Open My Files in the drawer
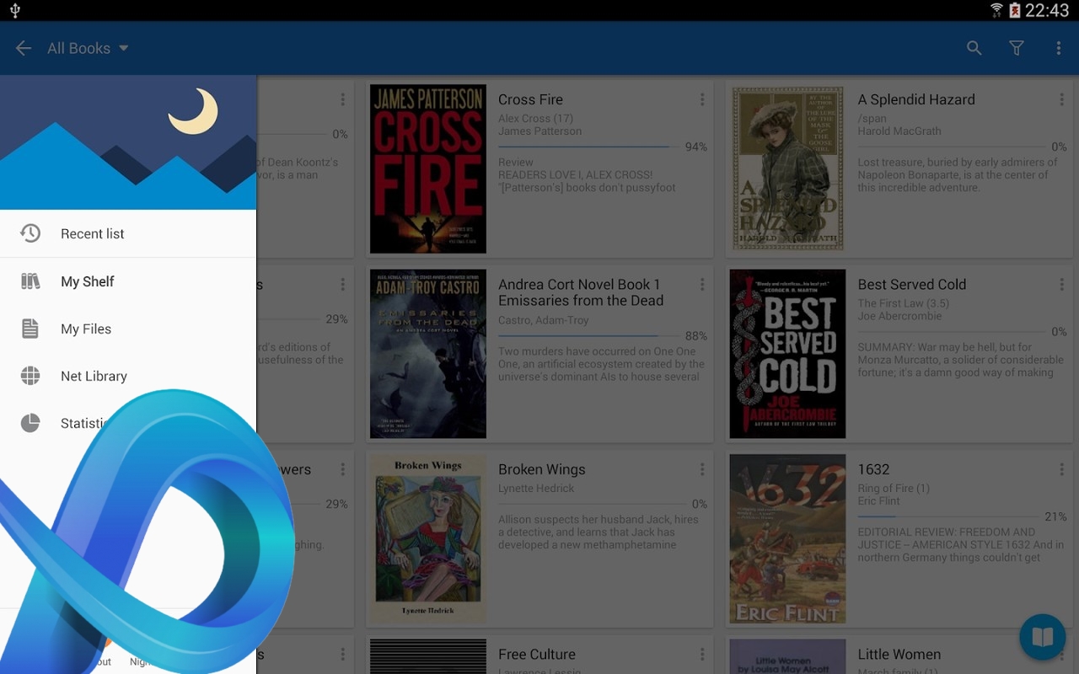The width and height of the screenshot is (1079, 674). pos(128,329)
